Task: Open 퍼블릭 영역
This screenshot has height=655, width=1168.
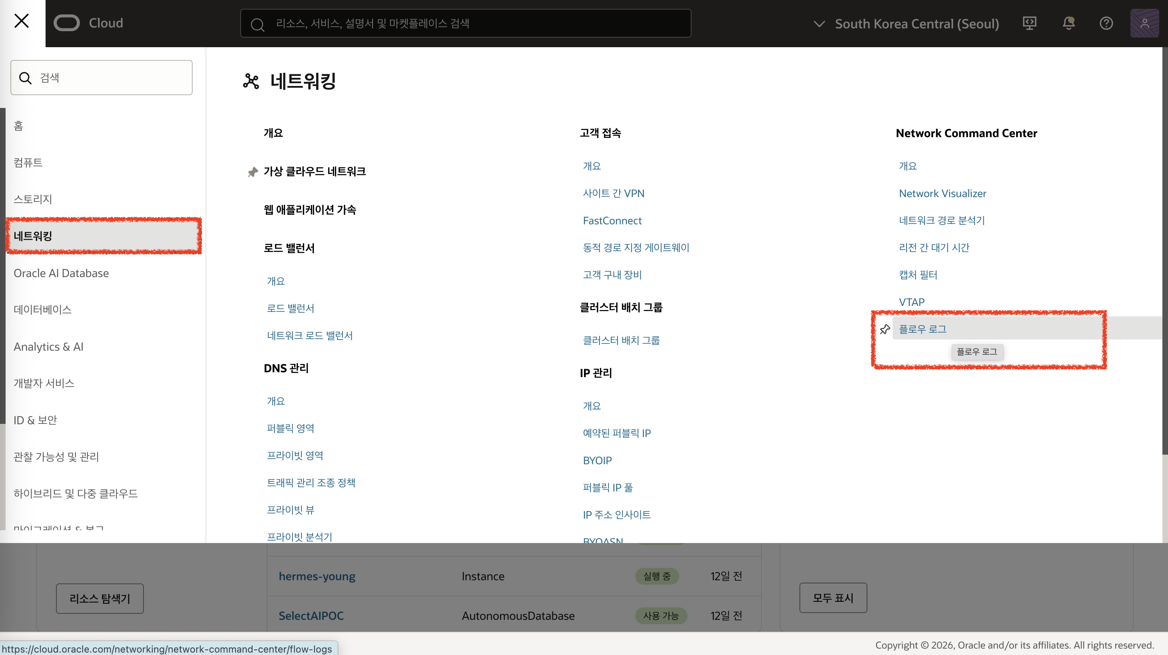Action: [291, 428]
